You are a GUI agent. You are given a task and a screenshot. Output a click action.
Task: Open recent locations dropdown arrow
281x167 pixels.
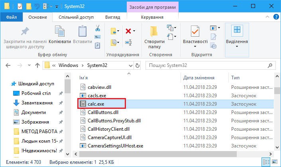pyautogui.click(x=29, y=65)
